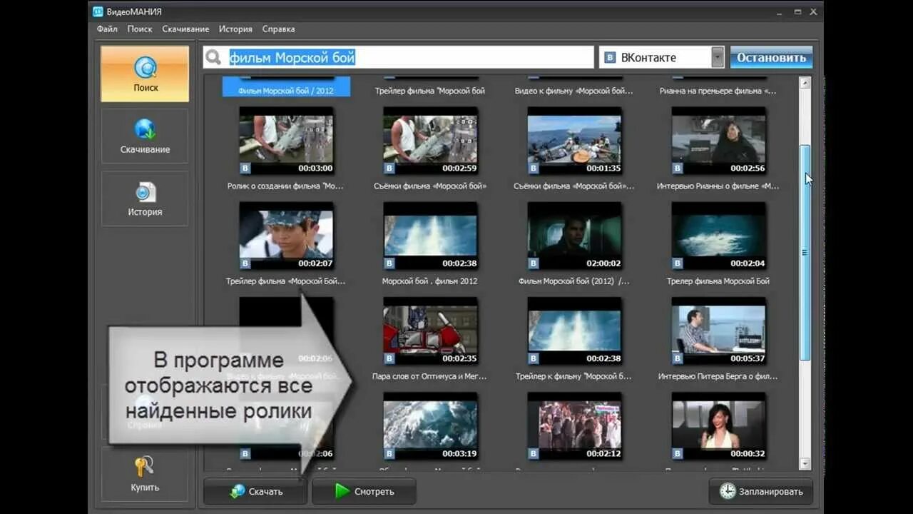This screenshot has height=514, width=913.
Task: Select interview thumbnail with duration 00:05:37
Action: coord(719,331)
